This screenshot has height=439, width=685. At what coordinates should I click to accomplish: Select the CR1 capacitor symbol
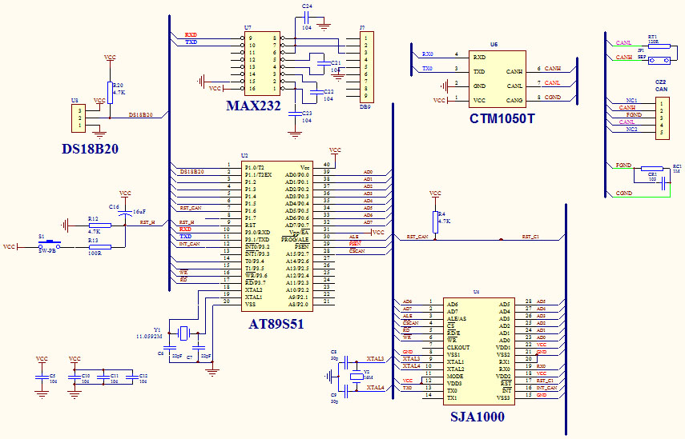(x=663, y=184)
